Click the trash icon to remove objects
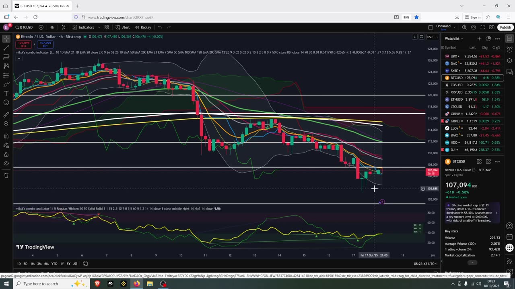 [x=6, y=175]
